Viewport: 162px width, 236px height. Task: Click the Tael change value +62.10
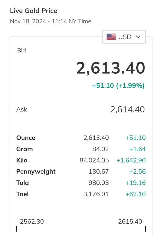[136, 194]
